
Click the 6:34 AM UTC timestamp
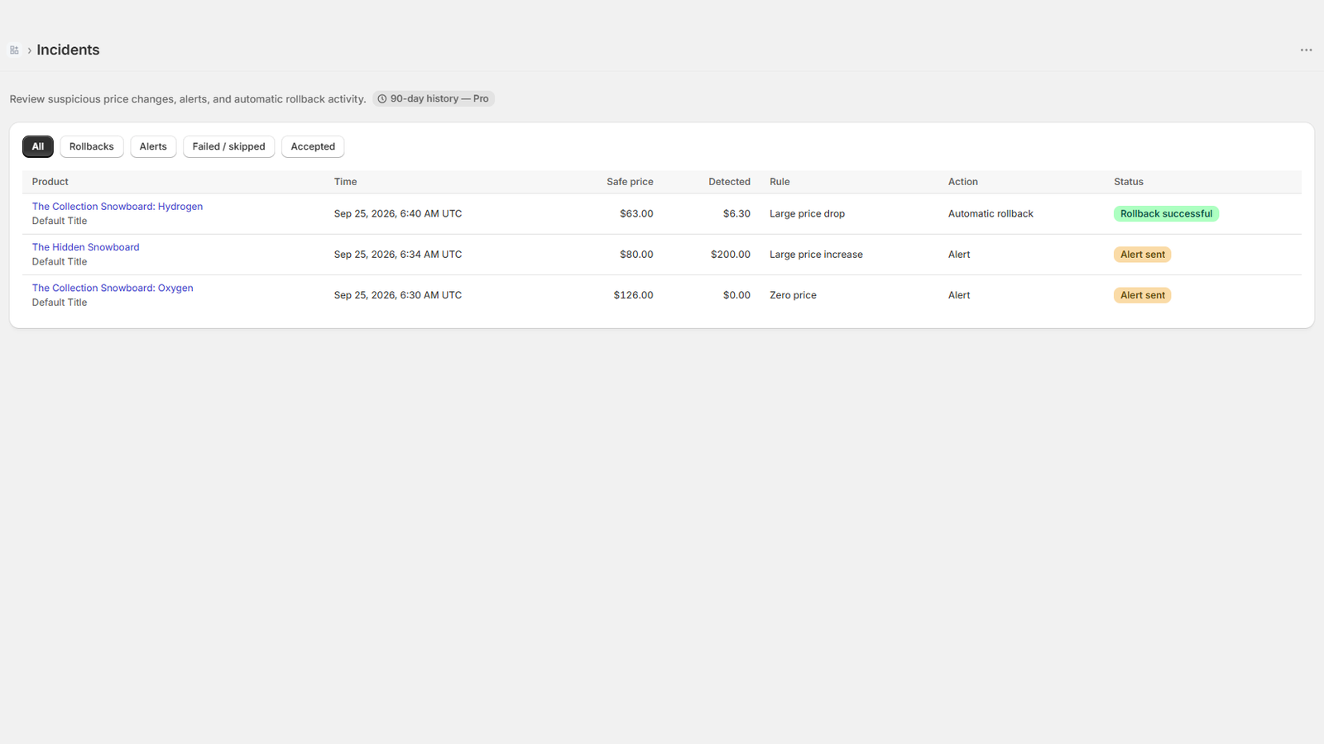[x=398, y=255]
